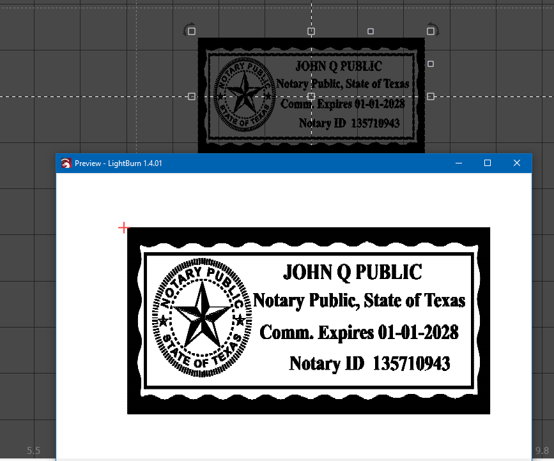Click the Preview - LightBurn 1.4.01 title bar

coord(256,163)
